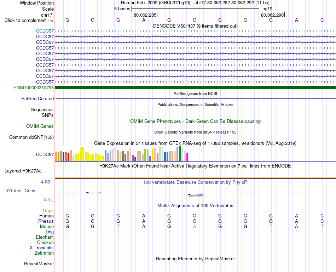The width and height of the screenshot is (336, 272).
Task: Click the 100 Vert. Cons track label
Action: 20,191
